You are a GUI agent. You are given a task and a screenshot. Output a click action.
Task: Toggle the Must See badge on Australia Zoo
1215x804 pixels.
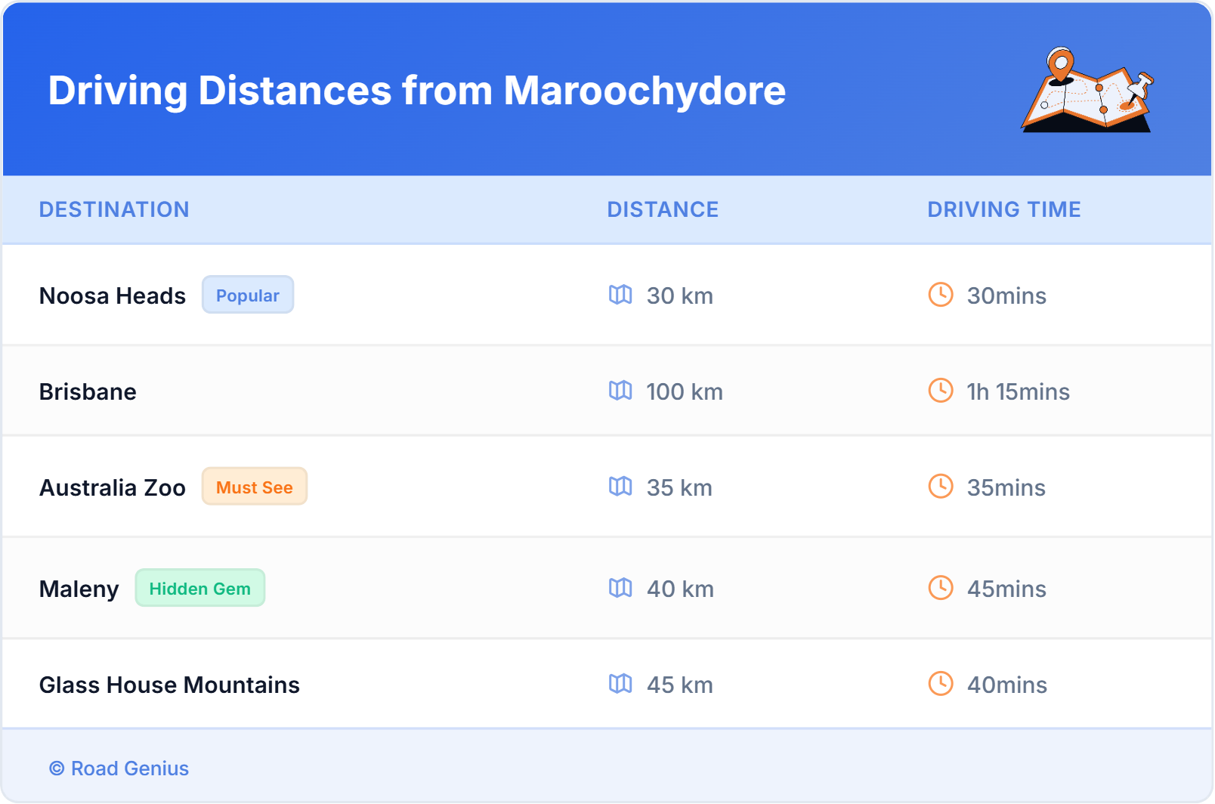[254, 487]
